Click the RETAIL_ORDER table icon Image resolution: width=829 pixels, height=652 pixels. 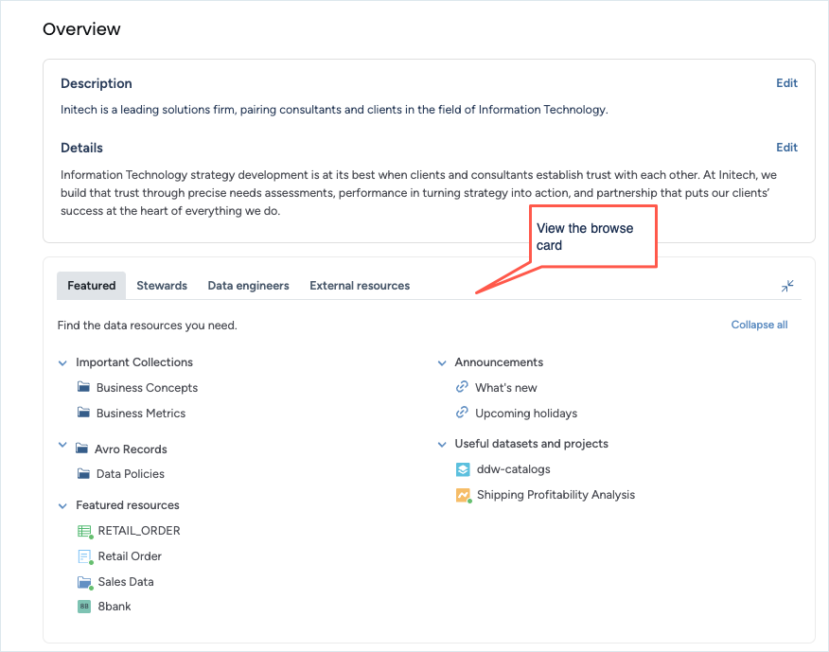84,531
